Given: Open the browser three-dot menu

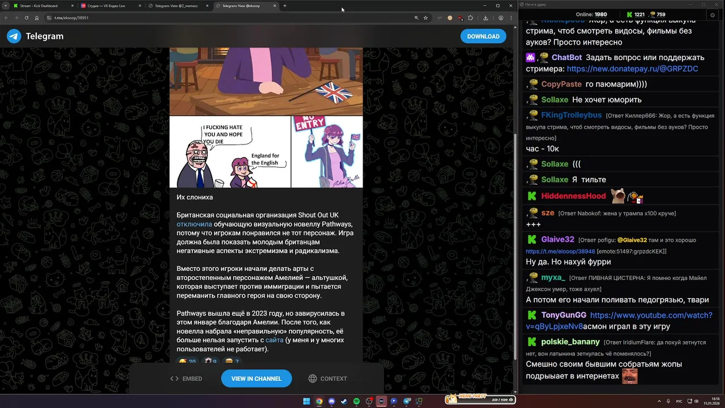Looking at the screenshot, I should click(x=511, y=18).
